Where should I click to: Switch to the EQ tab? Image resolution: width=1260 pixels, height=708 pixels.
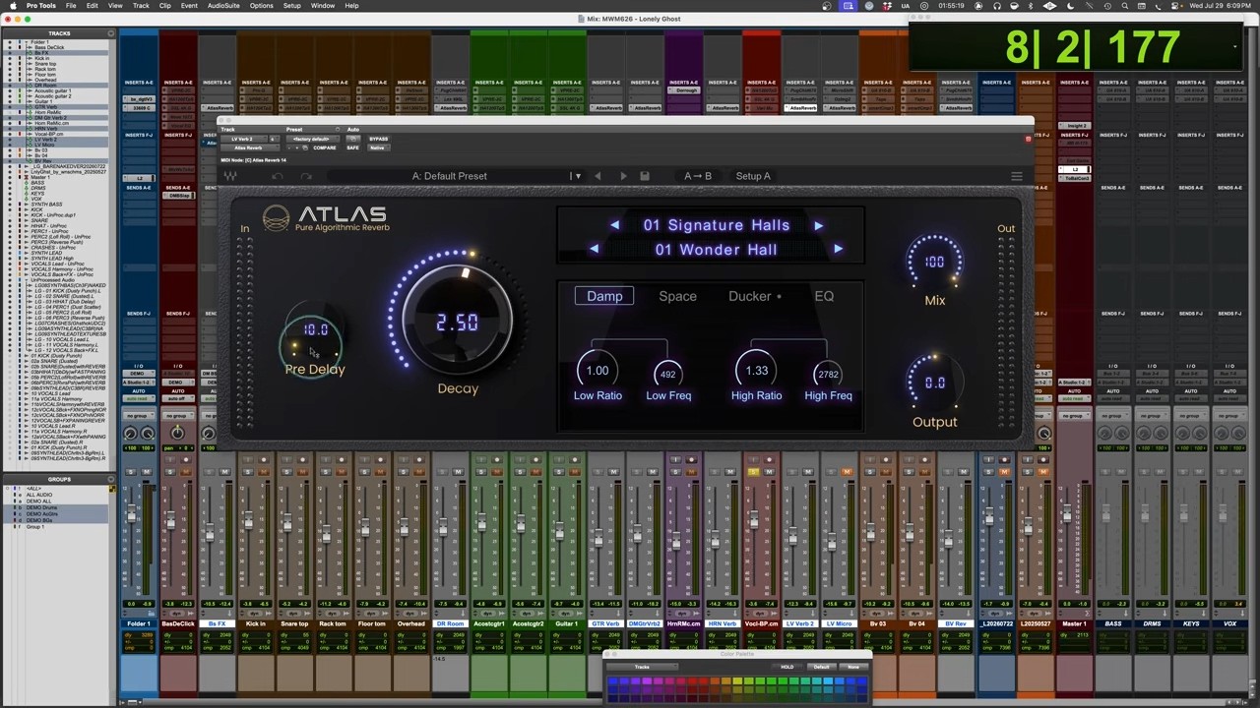coord(824,296)
